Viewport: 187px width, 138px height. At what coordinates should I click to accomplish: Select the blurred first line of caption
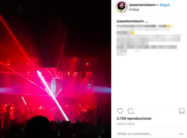pyautogui.click(x=145, y=26)
